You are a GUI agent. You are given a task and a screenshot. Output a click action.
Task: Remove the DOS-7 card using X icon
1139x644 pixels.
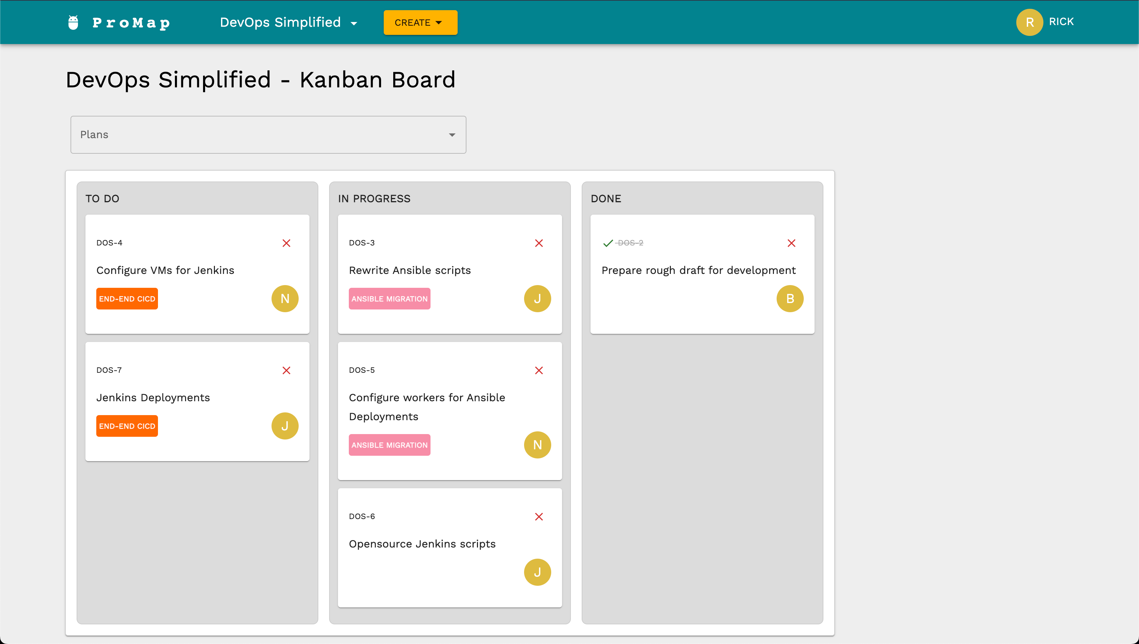tap(286, 370)
